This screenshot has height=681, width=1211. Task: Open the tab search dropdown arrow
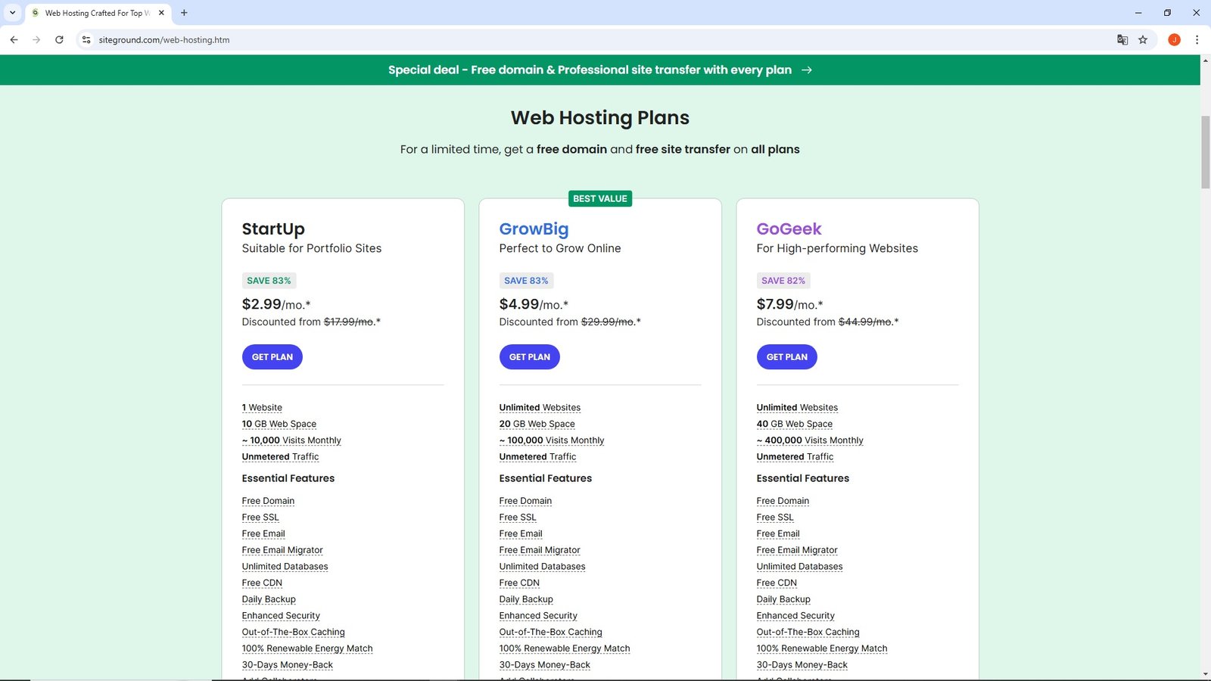12,13
